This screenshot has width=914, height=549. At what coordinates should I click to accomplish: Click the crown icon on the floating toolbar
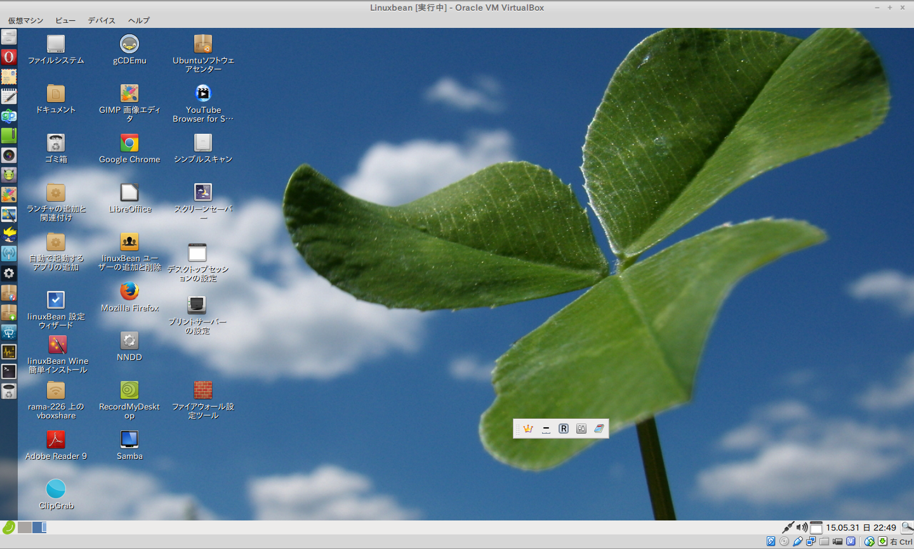[x=528, y=429]
